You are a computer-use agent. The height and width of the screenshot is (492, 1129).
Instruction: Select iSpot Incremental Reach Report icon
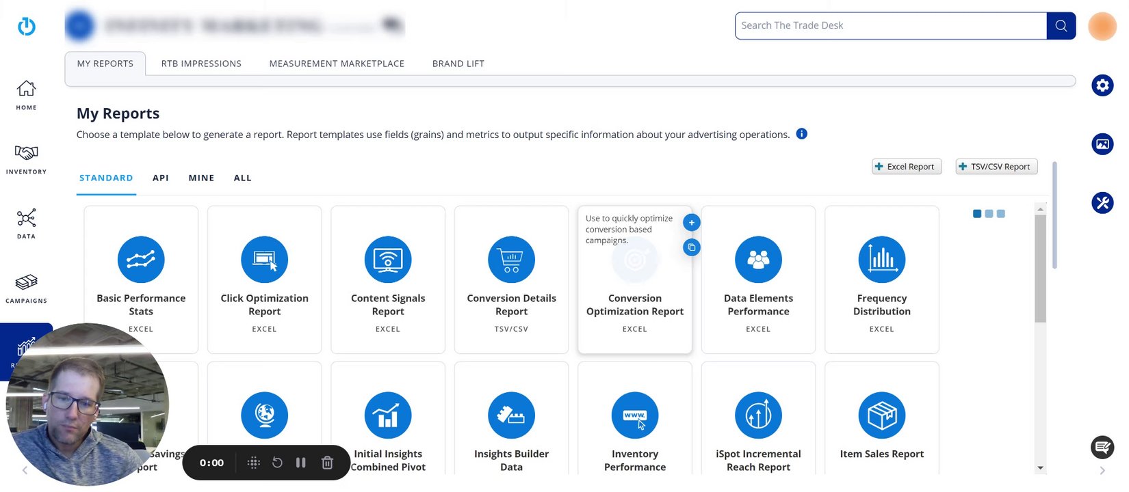(758, 415)
